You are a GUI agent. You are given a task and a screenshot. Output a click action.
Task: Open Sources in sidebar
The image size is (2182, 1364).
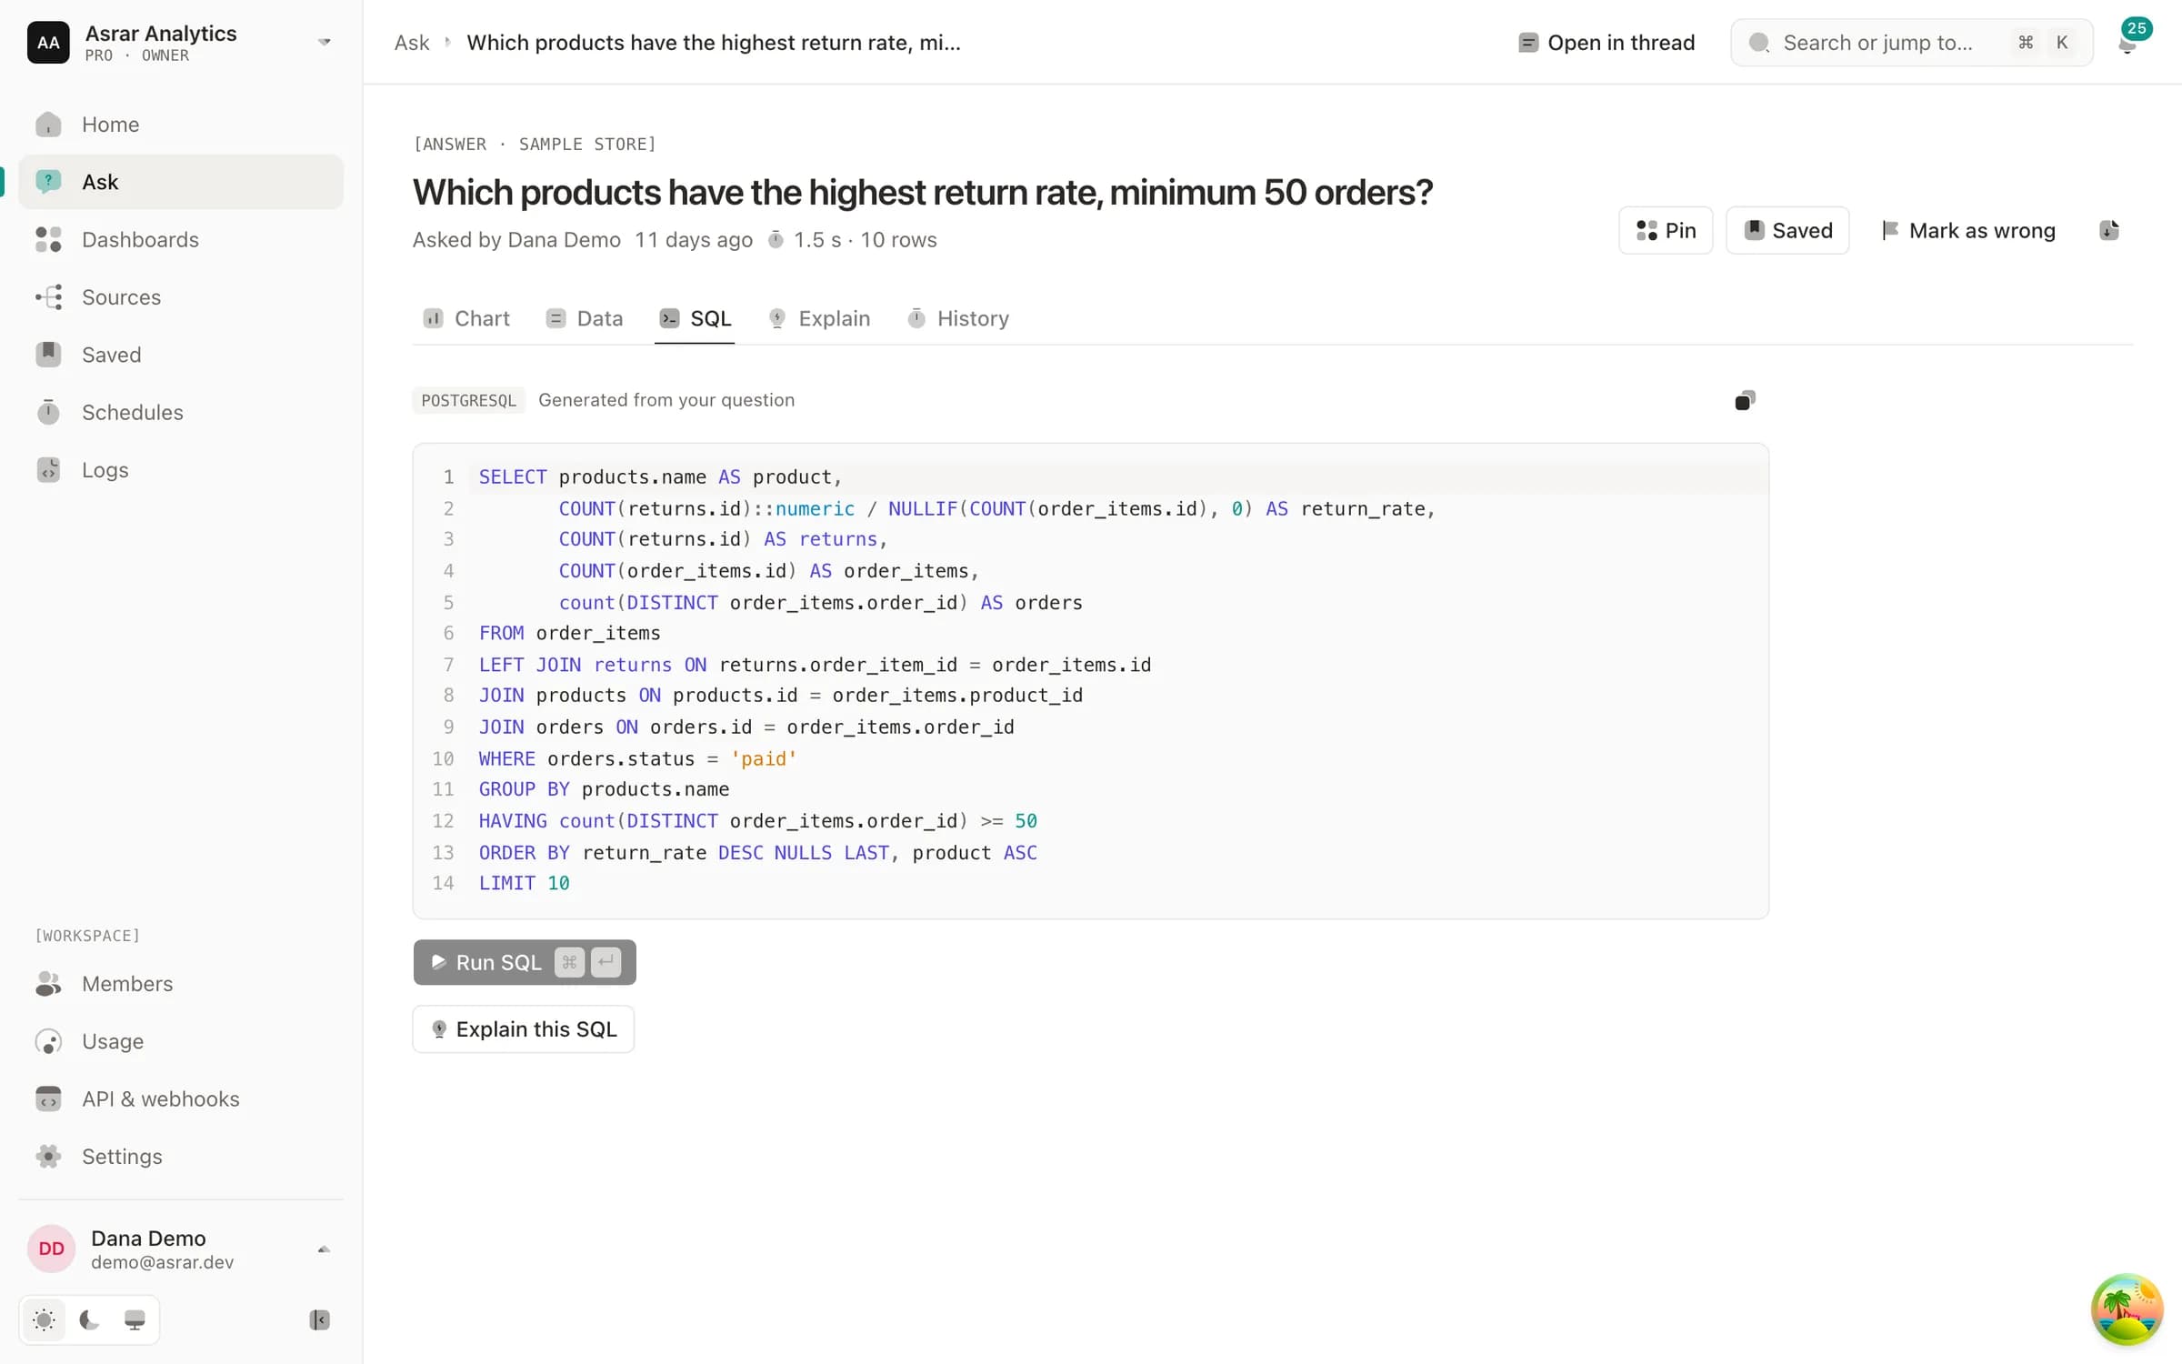[x=181, y=297]
